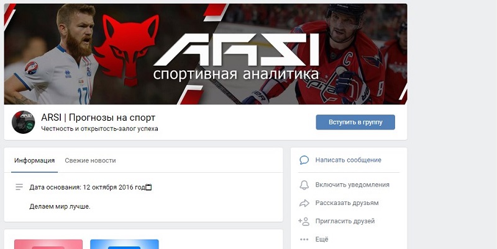Click the share arrow icon
Viewport: 497px width, 249px height.
click(304, 203)
